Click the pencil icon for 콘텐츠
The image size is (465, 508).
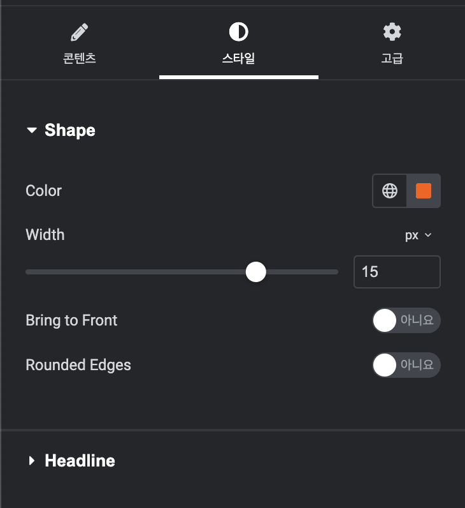(x=79, y=32)
